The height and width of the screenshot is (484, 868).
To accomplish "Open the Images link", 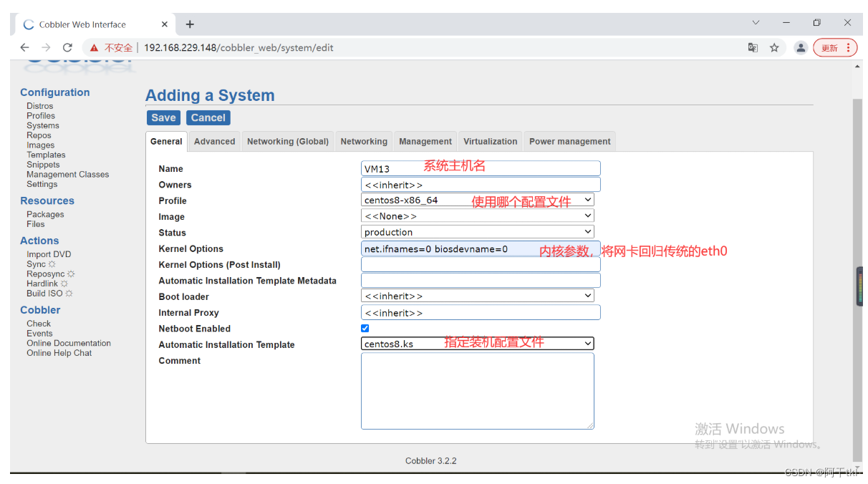I will [41, 145].
